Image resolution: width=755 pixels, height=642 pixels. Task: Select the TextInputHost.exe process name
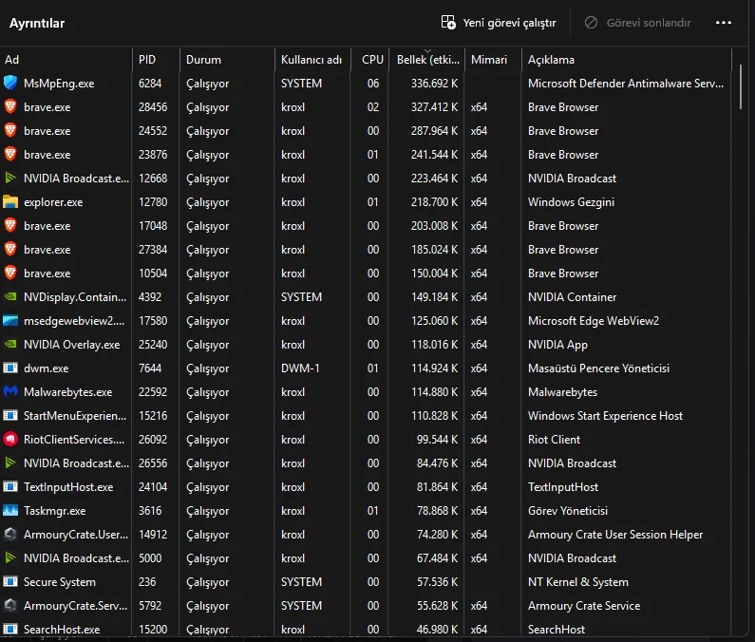pyautogui.click(x=68, y=487)
